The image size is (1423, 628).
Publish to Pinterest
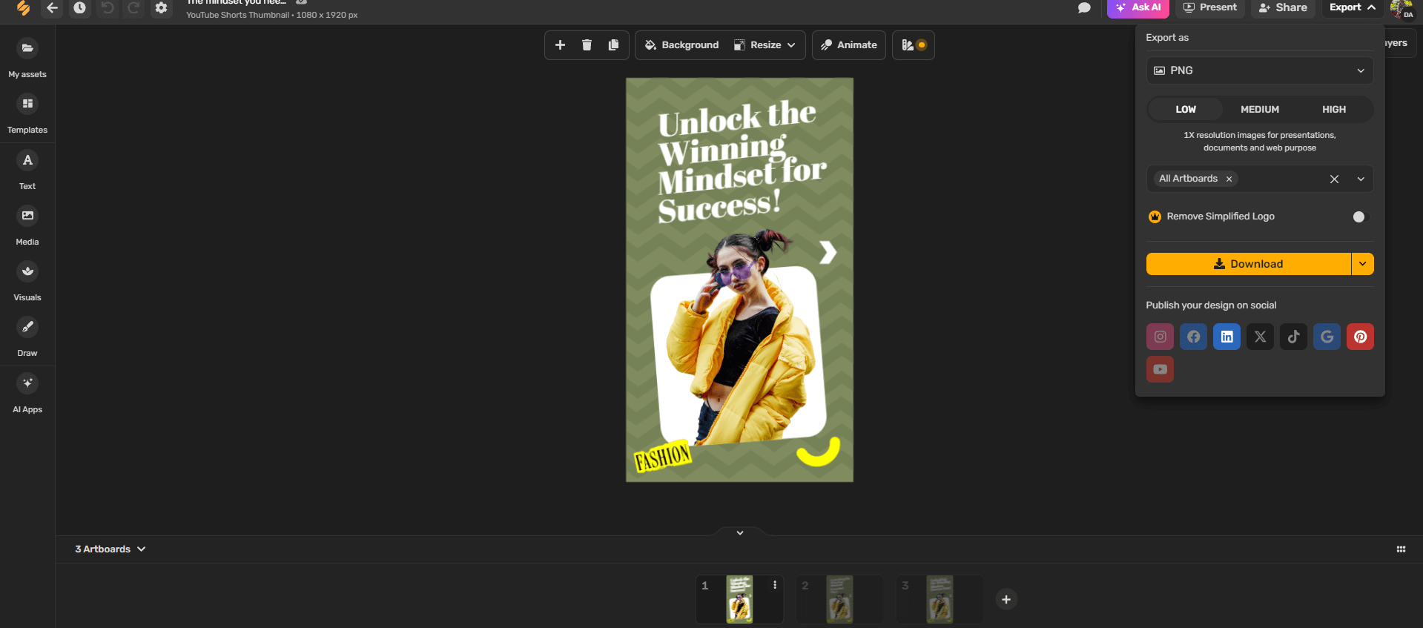(x=1360, y=337)
